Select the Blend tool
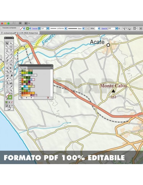 [x=11, y=79]
